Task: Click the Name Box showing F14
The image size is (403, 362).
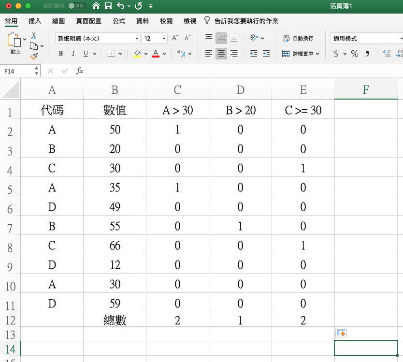Action: (17, 71)
